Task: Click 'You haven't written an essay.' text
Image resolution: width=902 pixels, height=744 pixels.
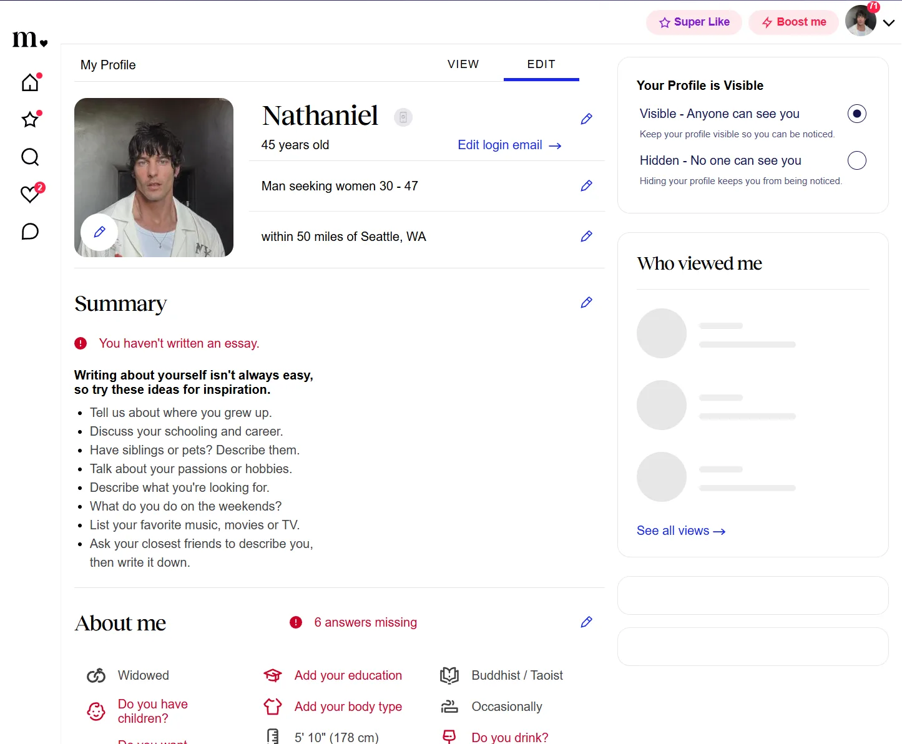Action: [179, 343]
